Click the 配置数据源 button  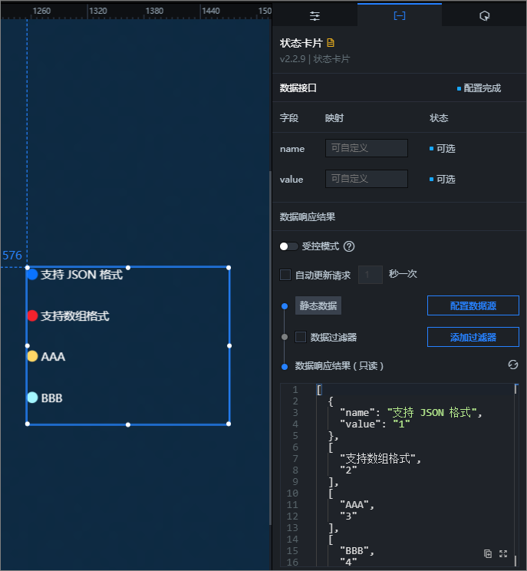coord(473,305)
